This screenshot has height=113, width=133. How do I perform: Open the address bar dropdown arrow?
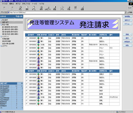[x=125, y=12]
